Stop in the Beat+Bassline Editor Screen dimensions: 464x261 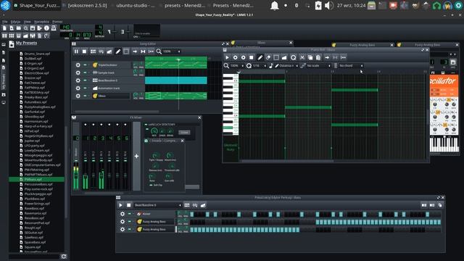click(129, 205)
